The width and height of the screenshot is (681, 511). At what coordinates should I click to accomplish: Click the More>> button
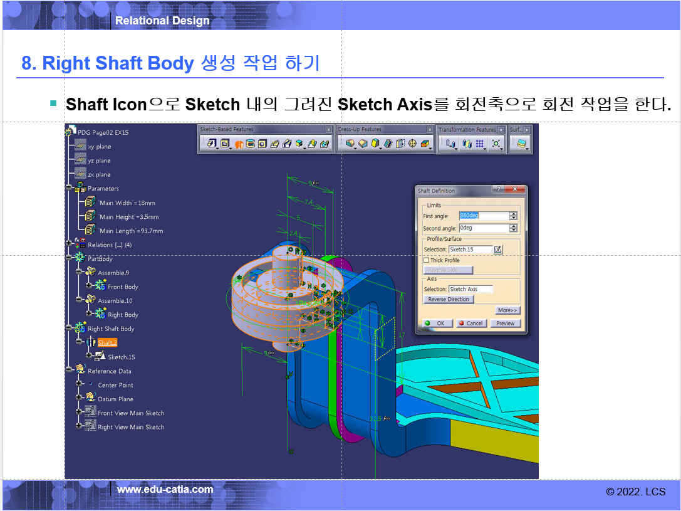pyautogui.click(x=507, y=310)
